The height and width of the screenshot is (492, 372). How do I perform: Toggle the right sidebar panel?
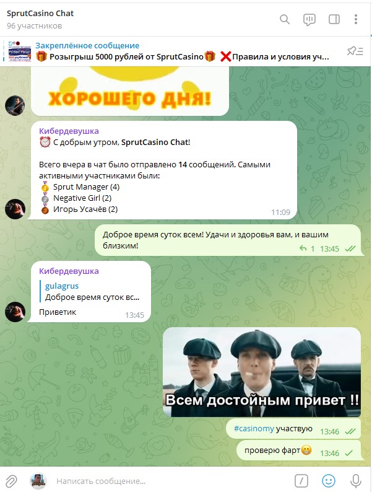pyautogui.click(x=334, y=19)
